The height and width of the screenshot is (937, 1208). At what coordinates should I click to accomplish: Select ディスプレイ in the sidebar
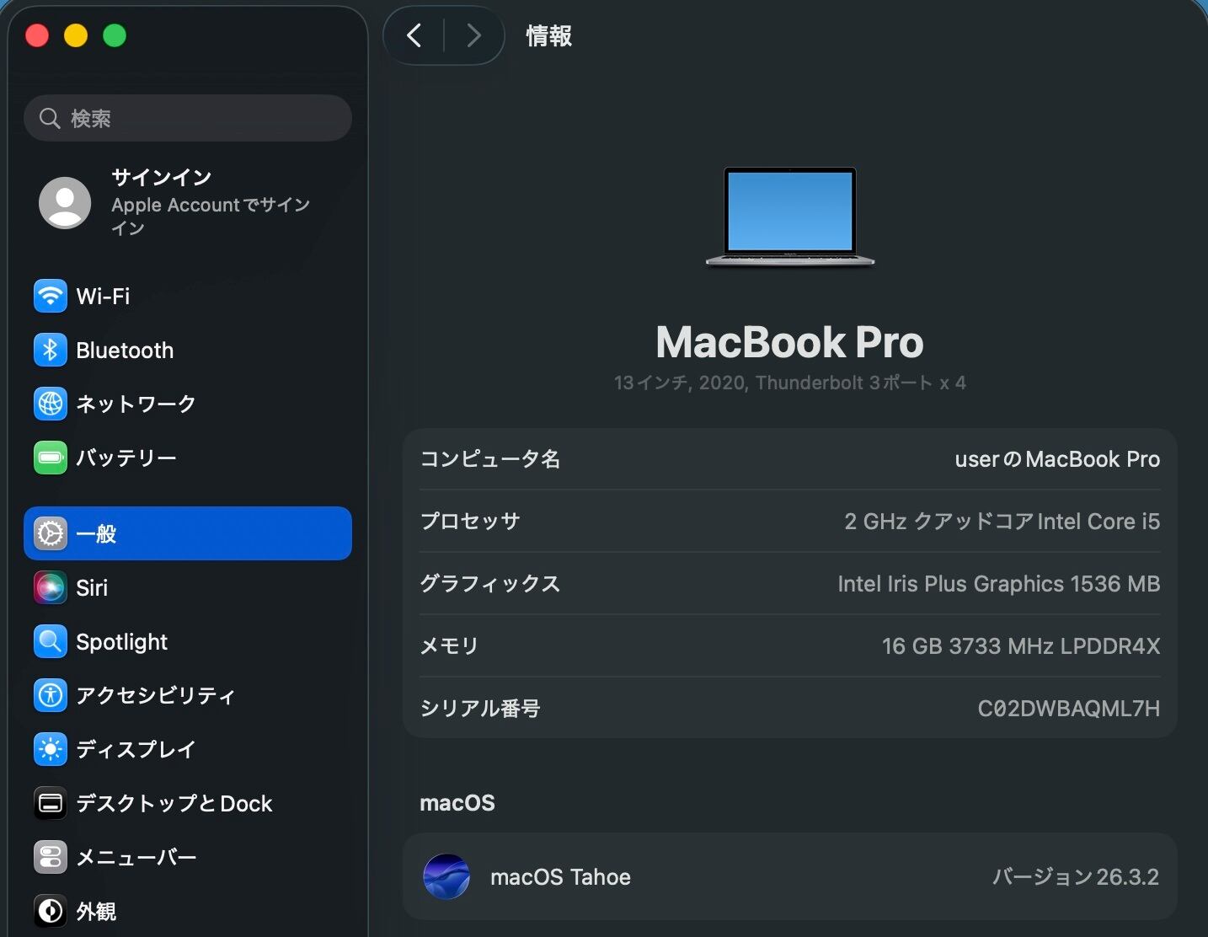[x=188, y=750]
